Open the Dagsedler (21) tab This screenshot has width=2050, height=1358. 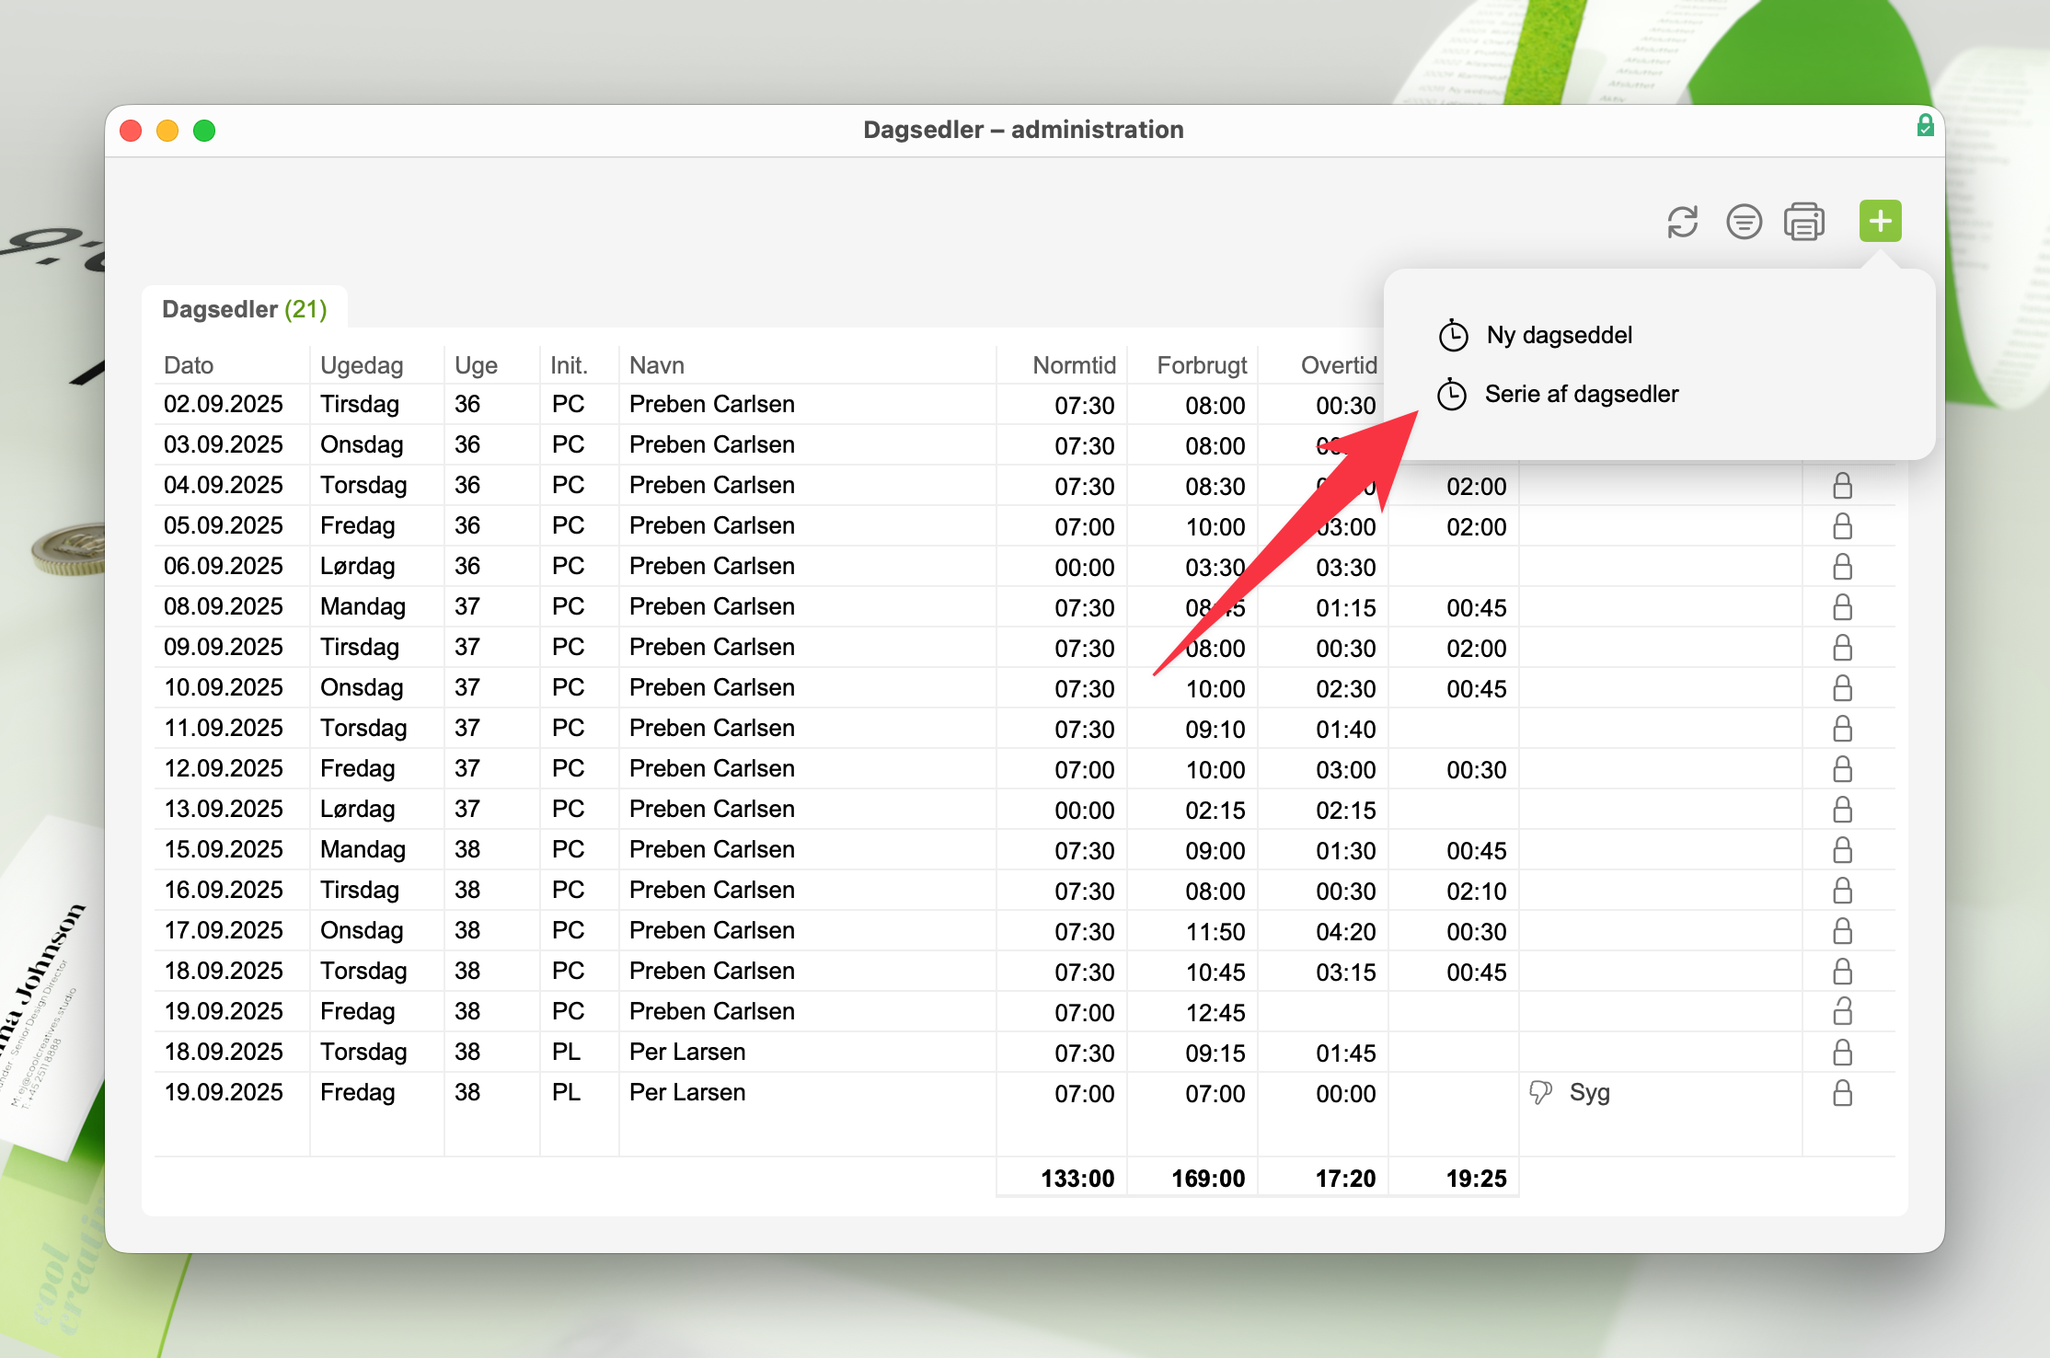245,309
